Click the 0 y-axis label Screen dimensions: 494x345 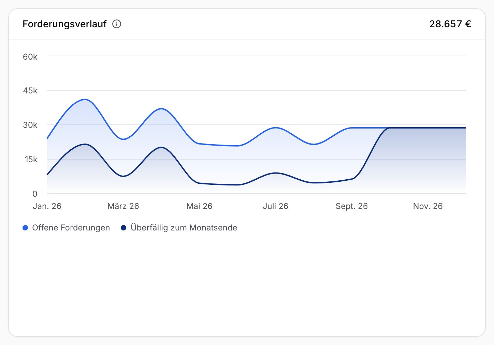(35, 194)
